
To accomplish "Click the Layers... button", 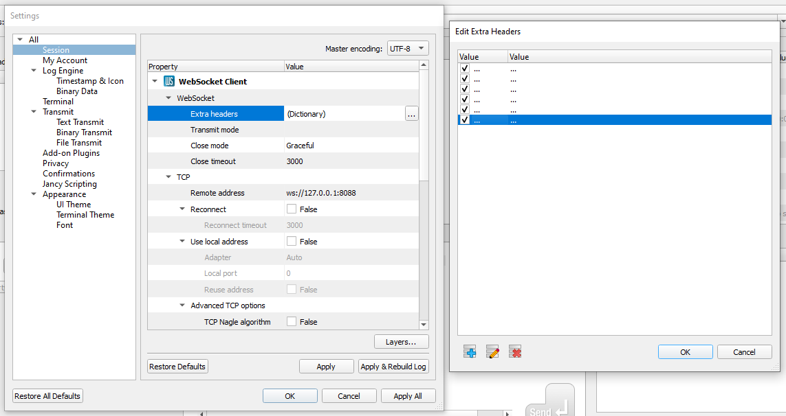I will click(x=402, y=342).
